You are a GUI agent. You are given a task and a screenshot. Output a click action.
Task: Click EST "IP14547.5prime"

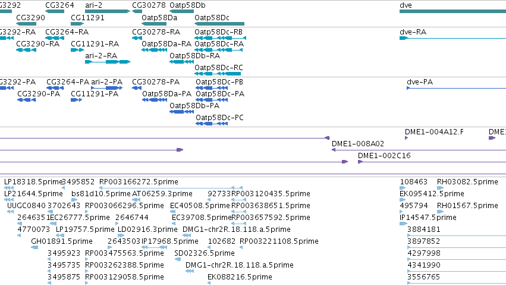click(x=428, y=218)
